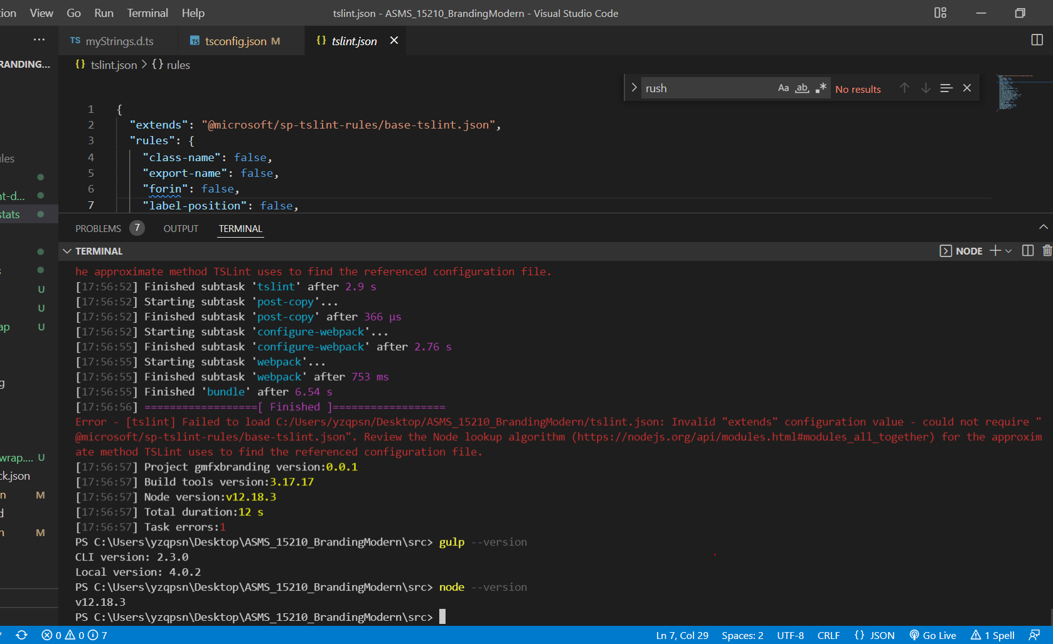
Task: Select the TERMINAL panel tab
Action: pyautogui.click(x=240, y=229)
